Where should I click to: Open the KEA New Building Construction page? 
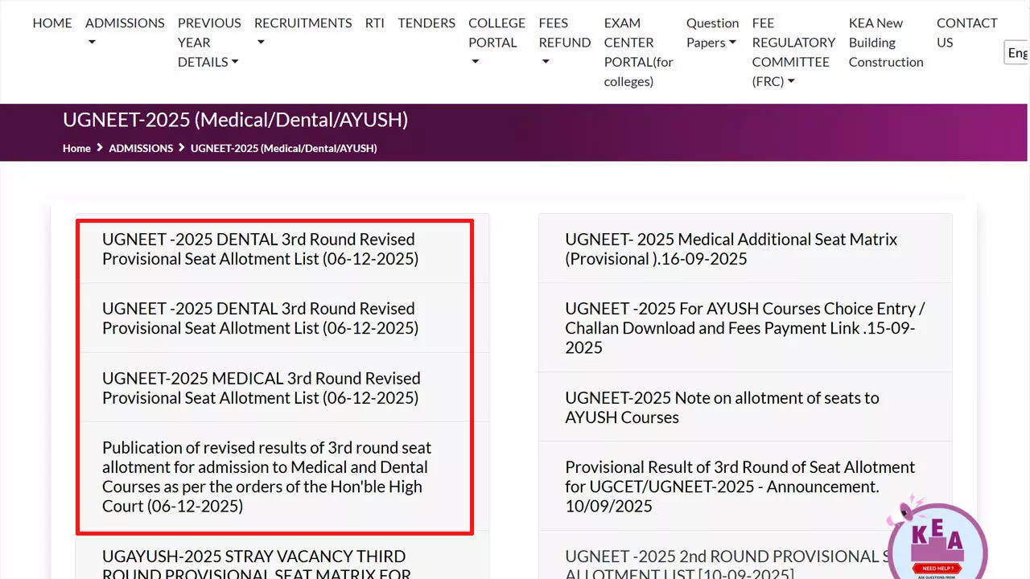coord(885,42)
